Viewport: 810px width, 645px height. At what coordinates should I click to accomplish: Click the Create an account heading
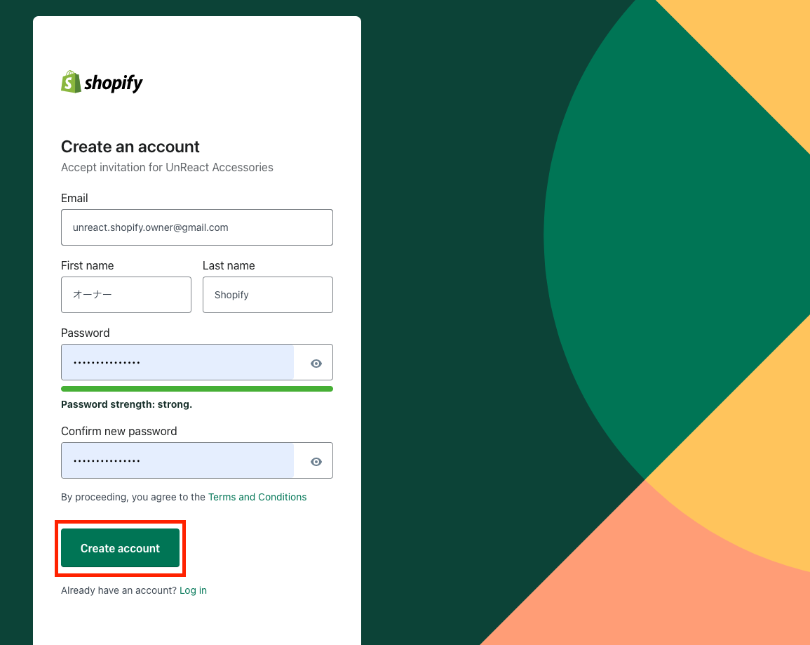click(x=130, y=147)
